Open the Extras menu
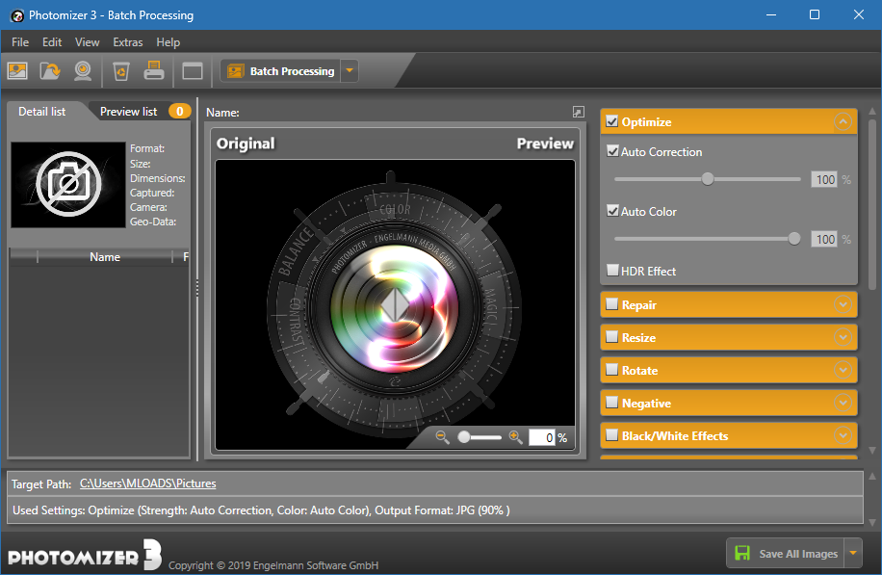 coord(128,42)
